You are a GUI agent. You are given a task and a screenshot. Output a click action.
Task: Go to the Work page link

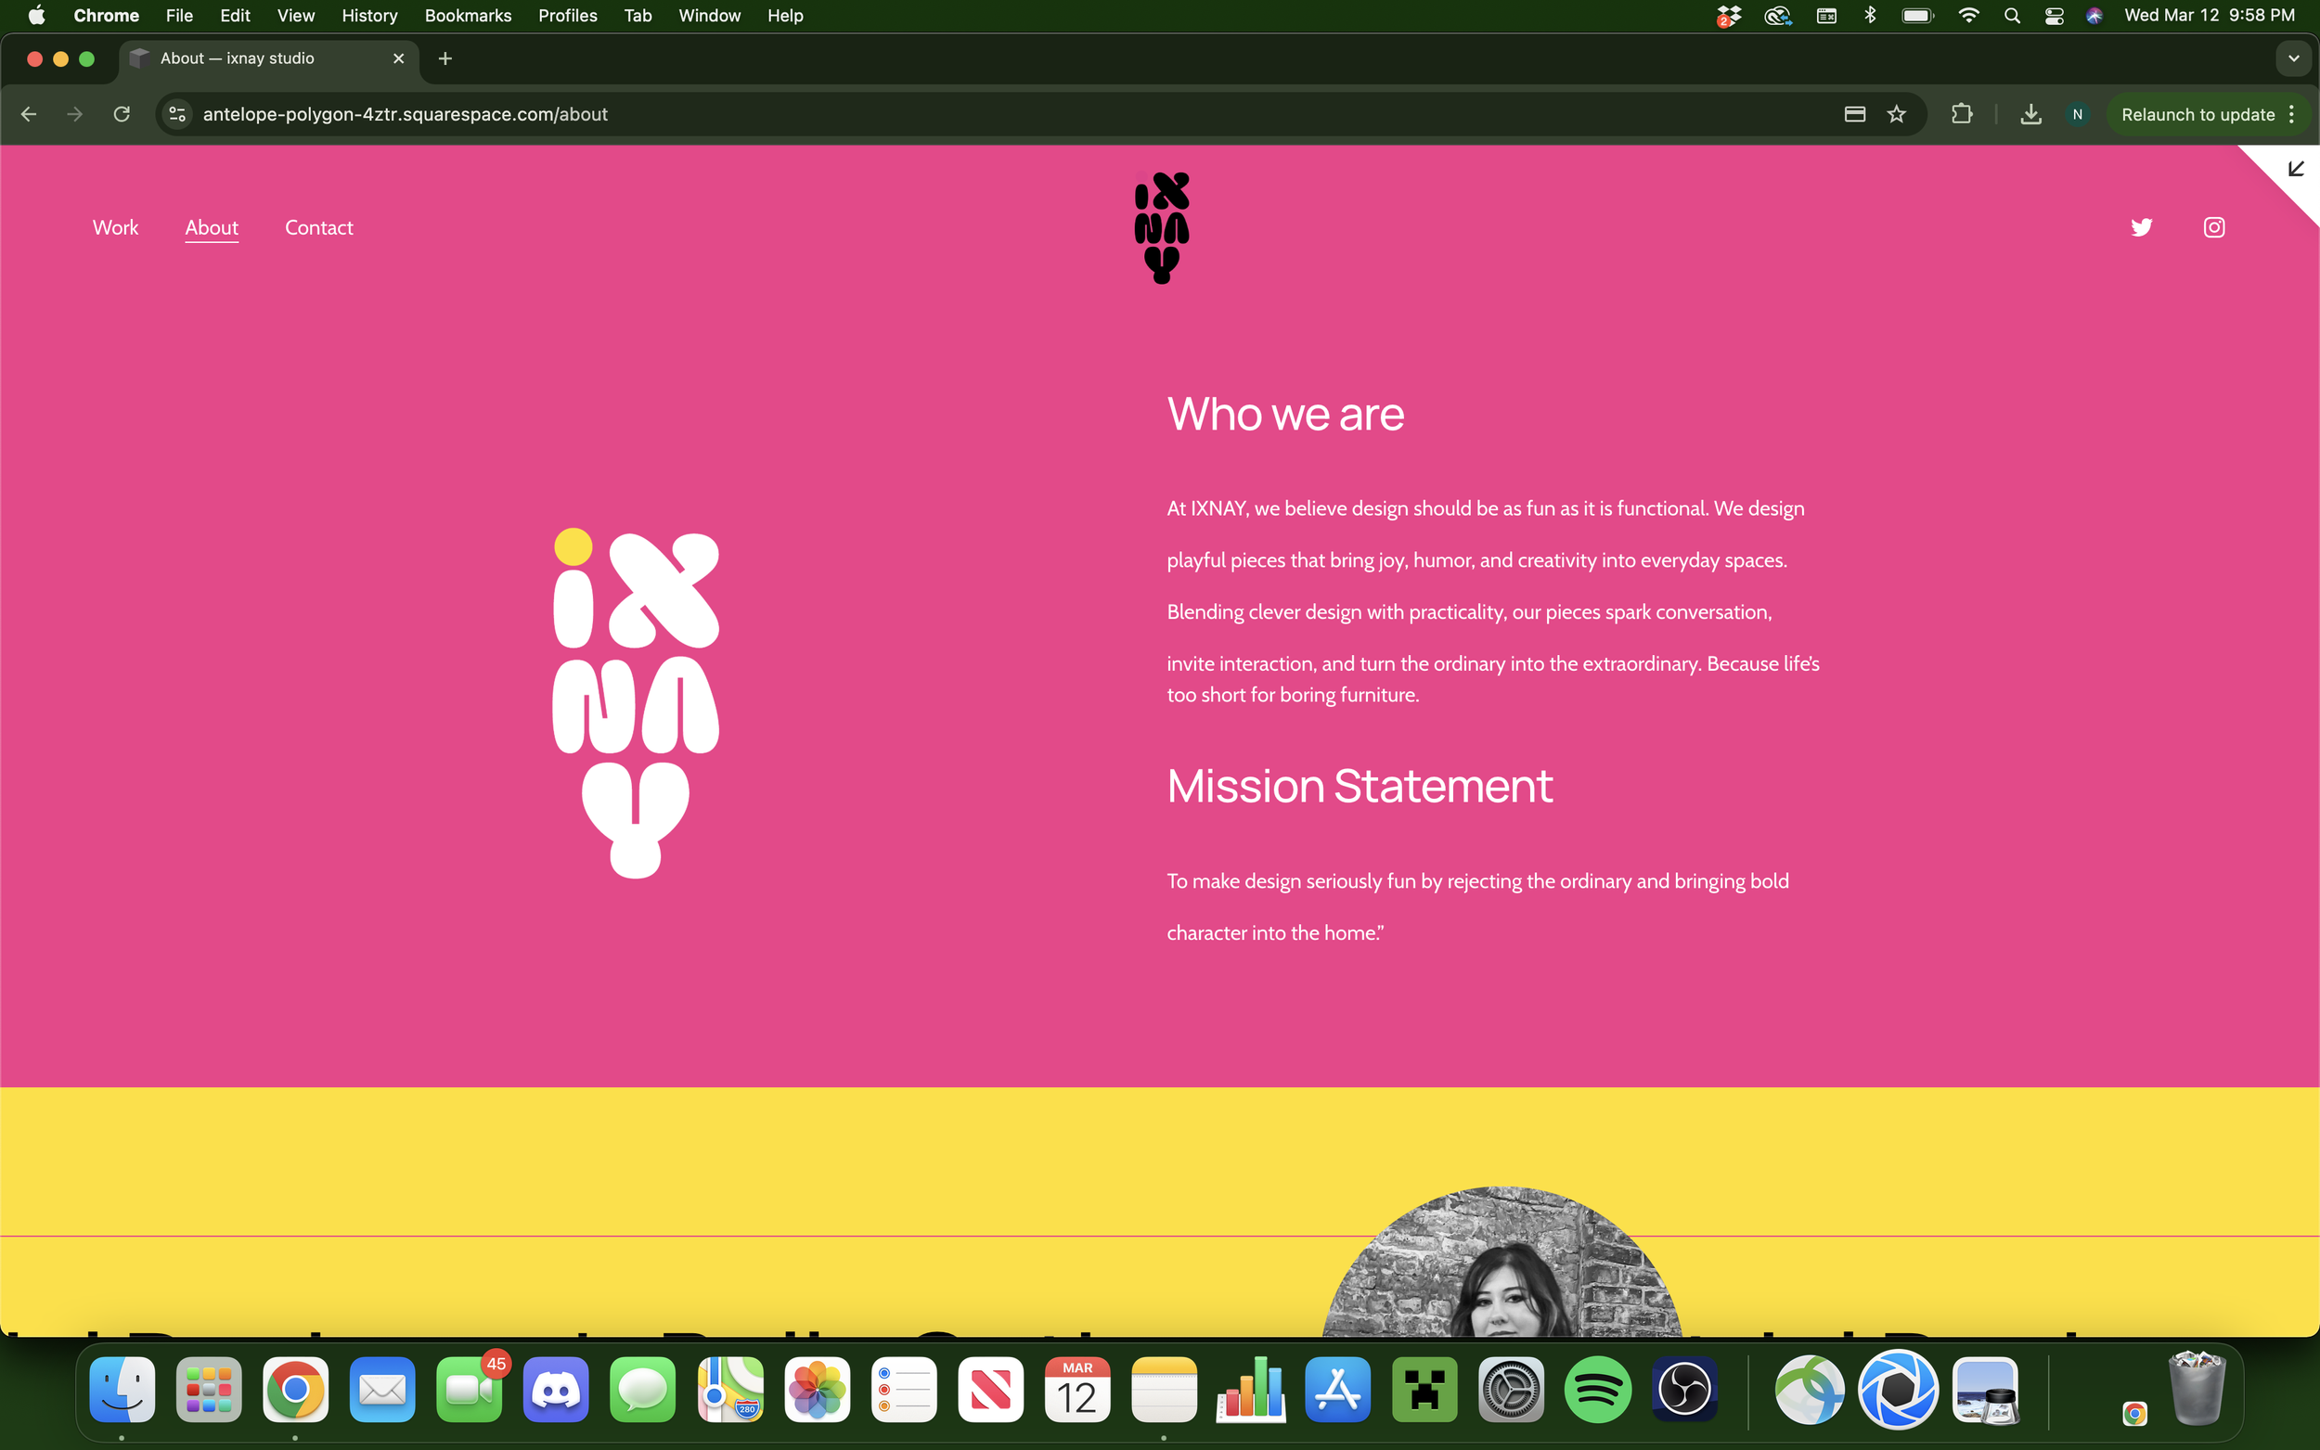click(x=115, y=227)
